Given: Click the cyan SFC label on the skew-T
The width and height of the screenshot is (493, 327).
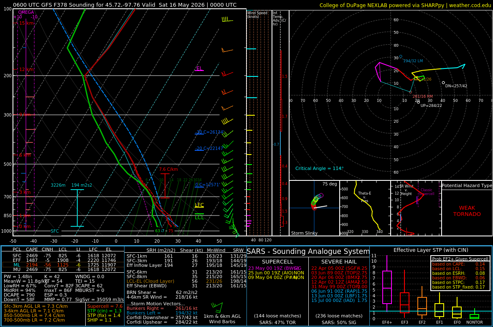Looking at the screenshot, I should (55, 231).
